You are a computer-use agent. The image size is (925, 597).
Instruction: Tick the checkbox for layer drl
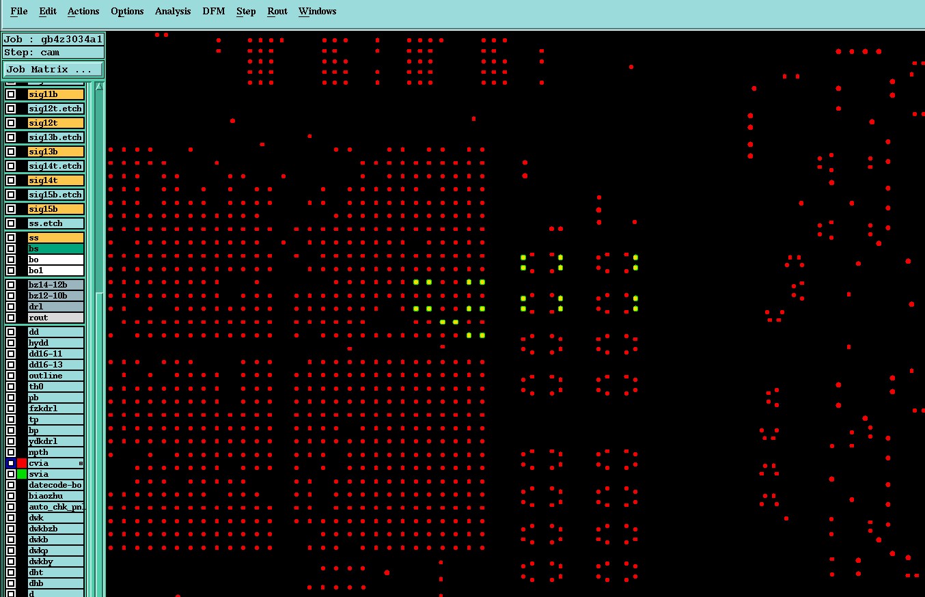11,307
